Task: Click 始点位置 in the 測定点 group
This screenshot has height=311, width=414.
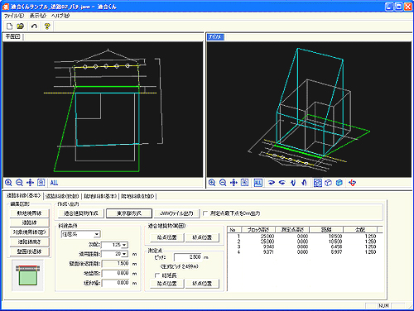Action: (x=167, y=284)
